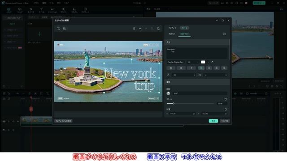Open the Media tab in main toolbar
This screenshot has width=287, height=161.
[x=9, y=10]
